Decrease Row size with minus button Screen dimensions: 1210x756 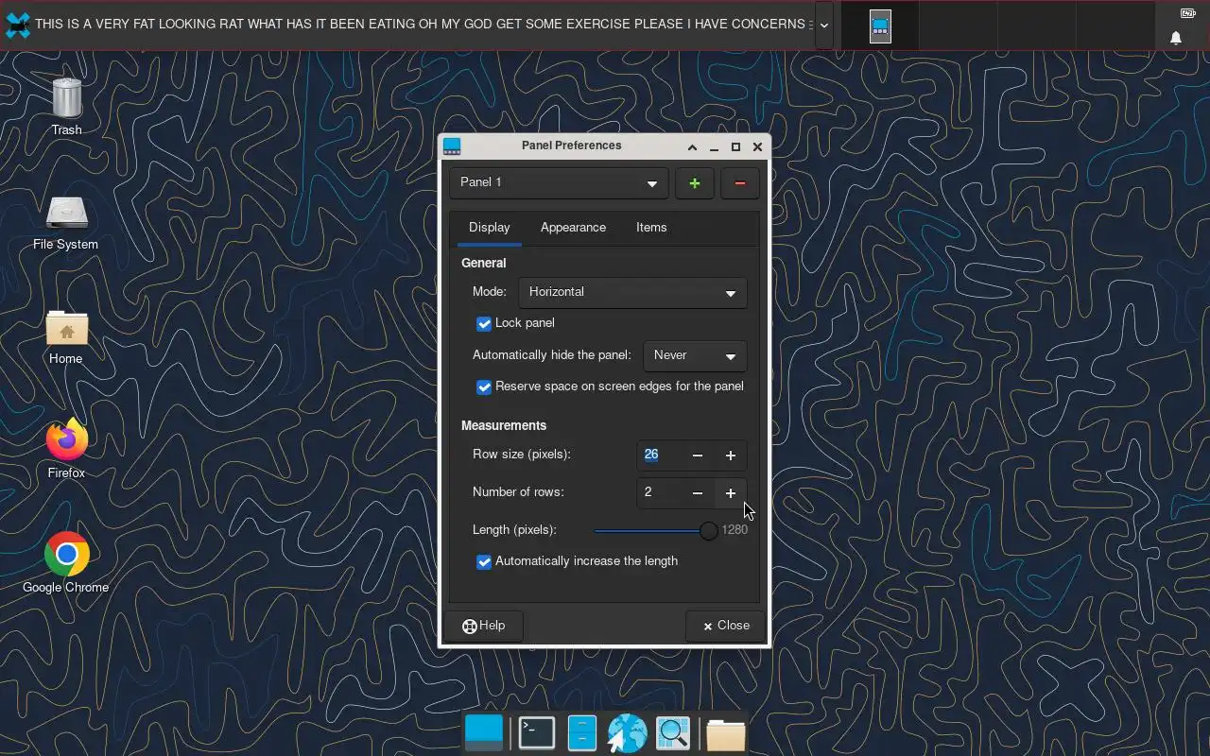point(698,455)
